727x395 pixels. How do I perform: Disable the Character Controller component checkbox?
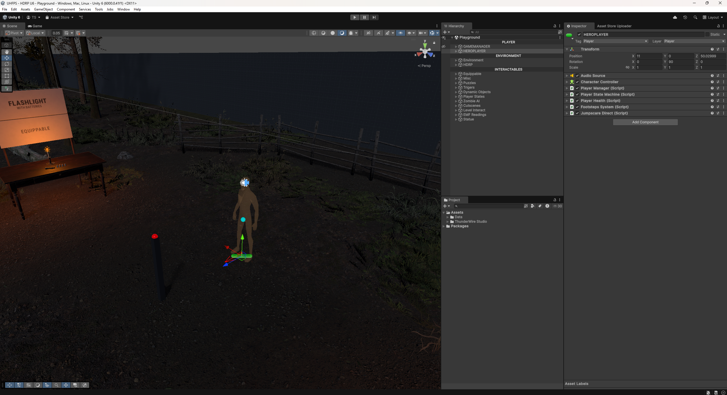pyautogui.click(x=577, y=82)
